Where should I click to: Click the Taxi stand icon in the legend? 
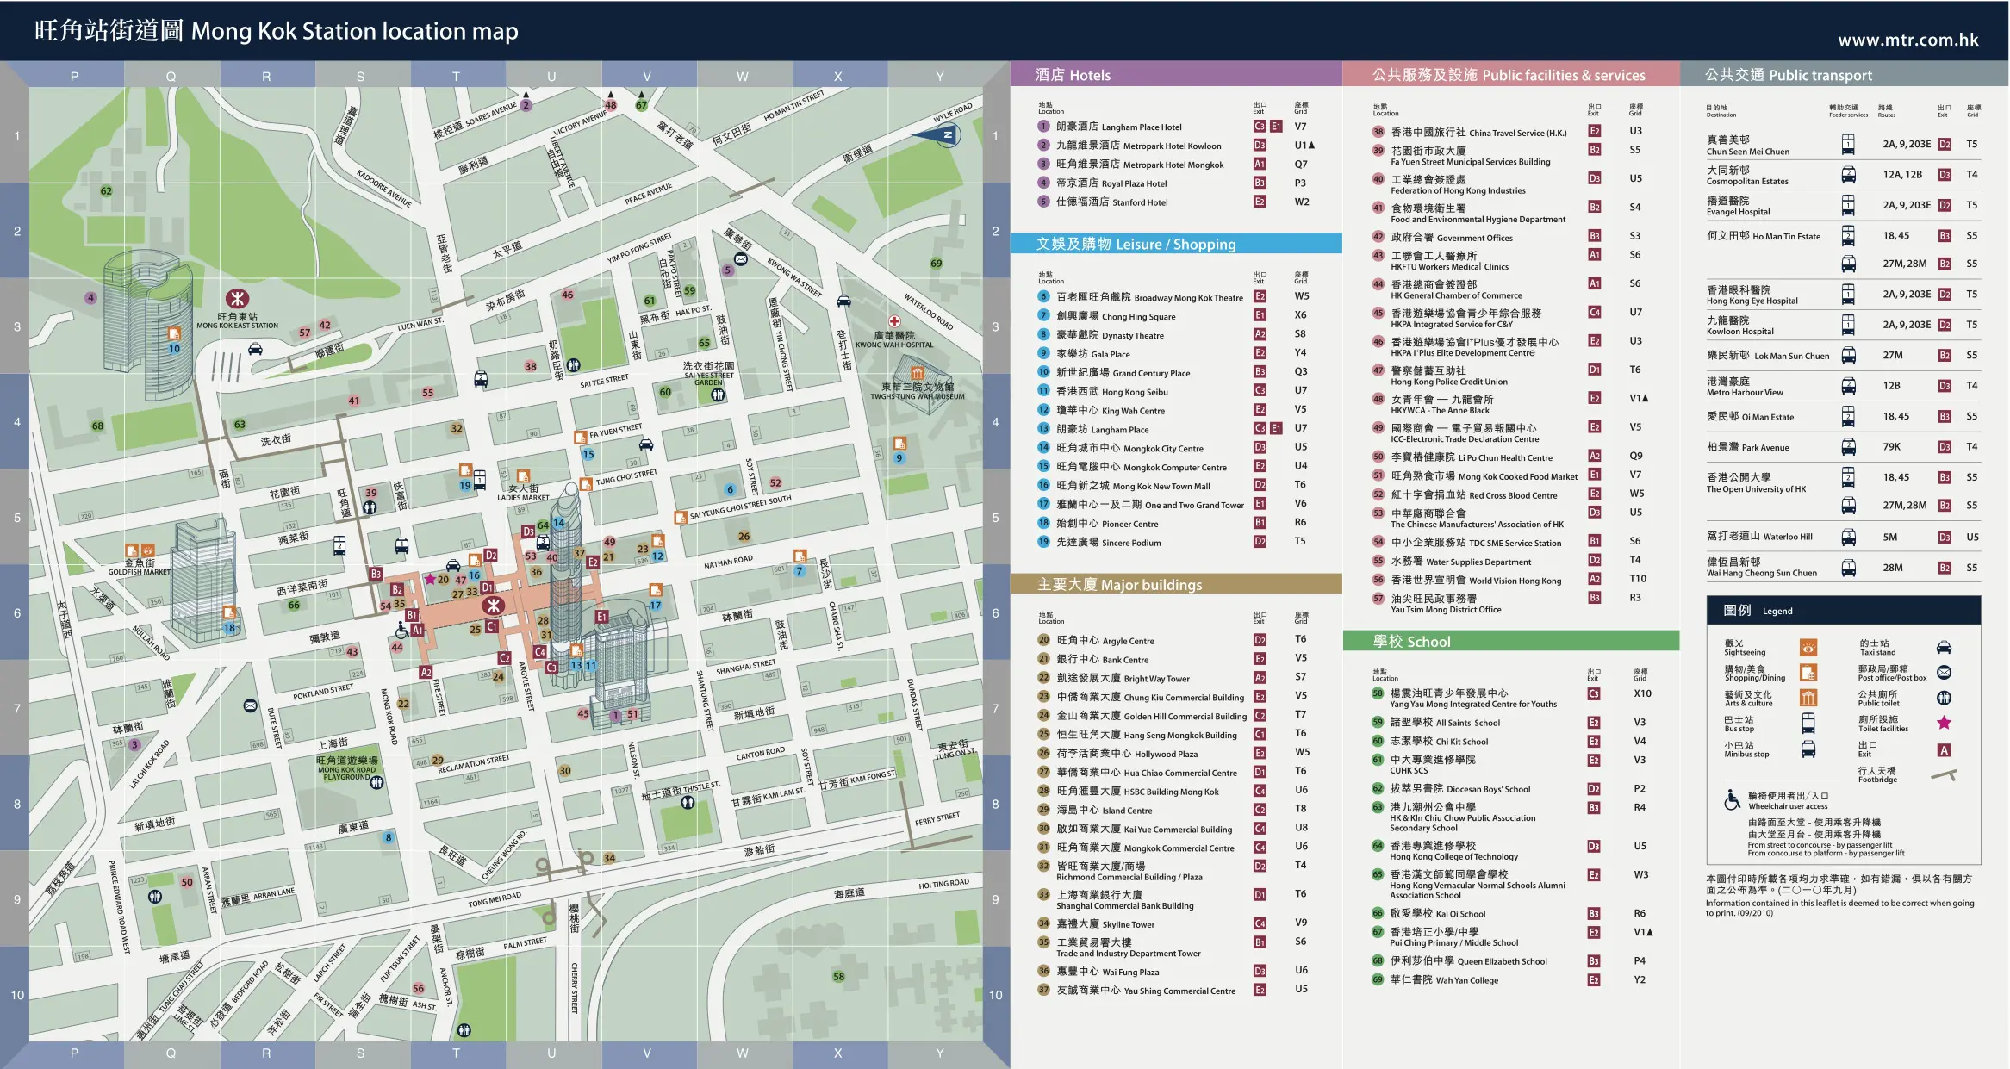click(x=1944, y=648)
